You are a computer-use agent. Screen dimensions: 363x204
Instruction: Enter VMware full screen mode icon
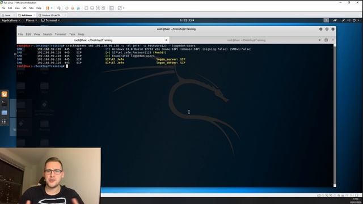tap(98, 8)
